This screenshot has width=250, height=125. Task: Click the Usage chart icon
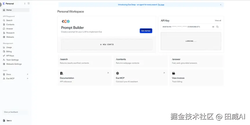click(4, 47)
